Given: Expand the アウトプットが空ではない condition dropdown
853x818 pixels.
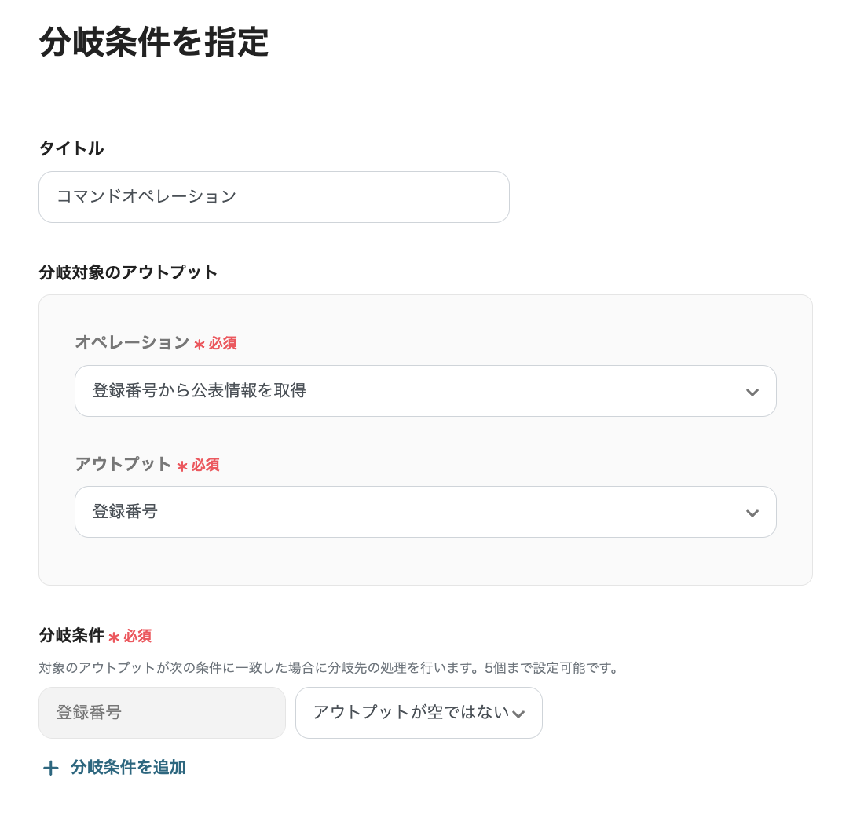Looking at the screenshot, I should tap(419, 713).
